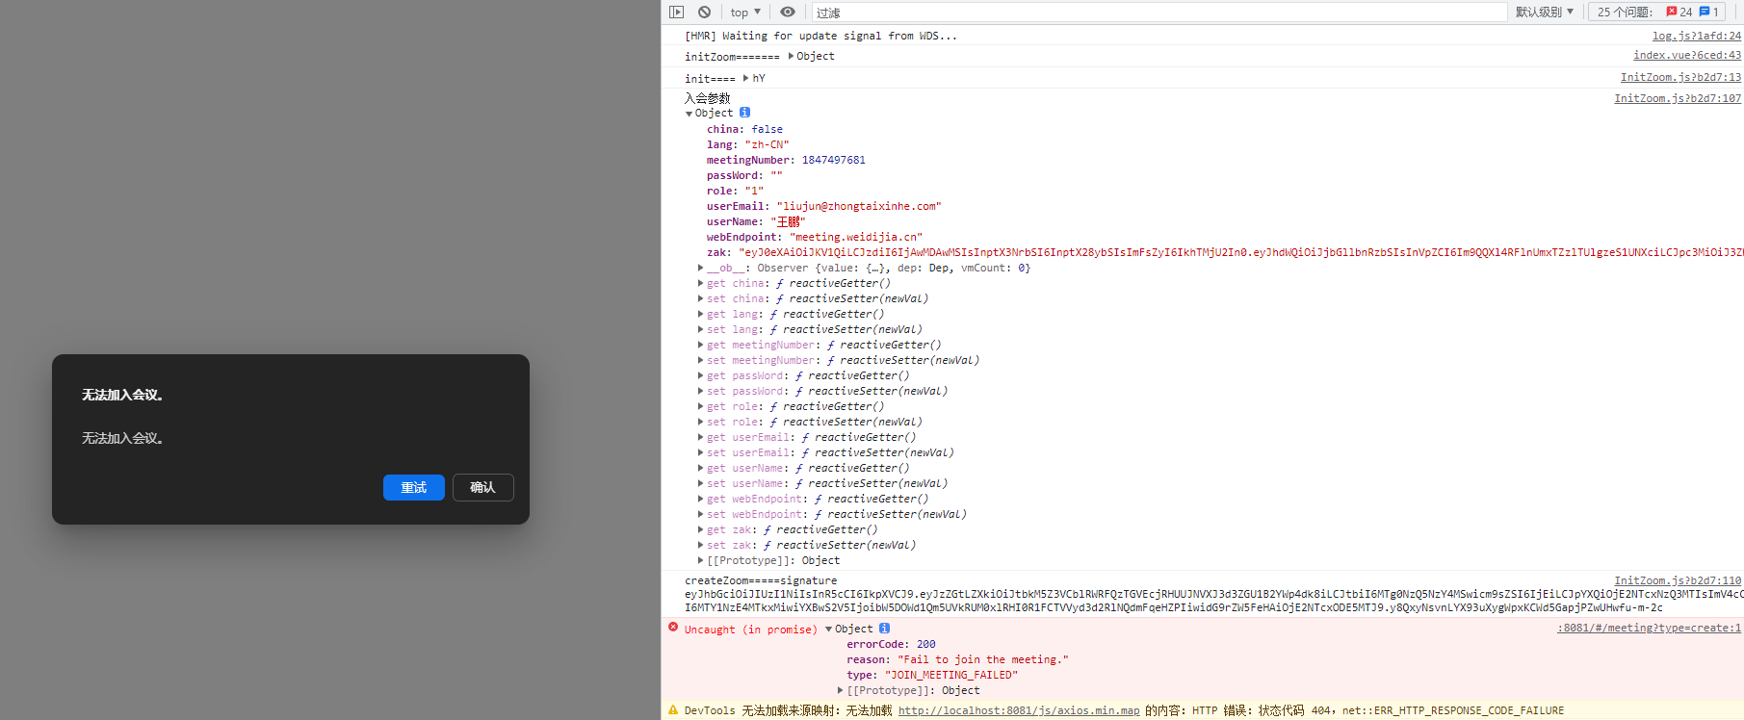Open the top JavaScript context dropdown
The height and width of the screenshot is (720, 1744).
[x=745, y=13]
